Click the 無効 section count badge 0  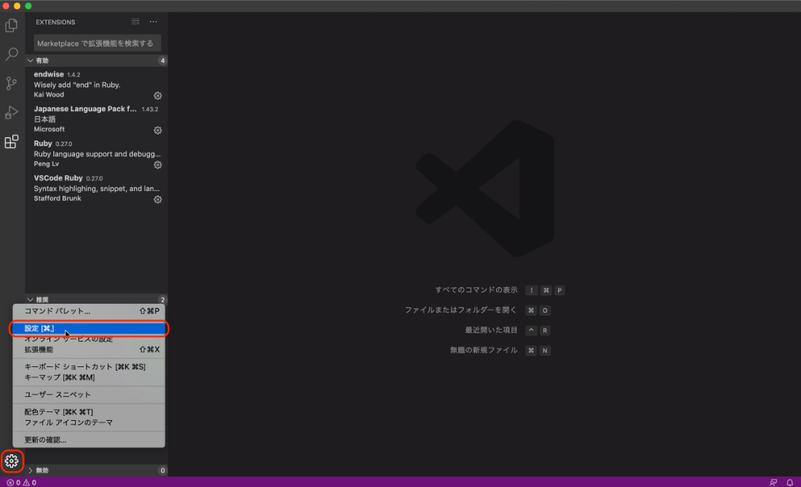162,470
